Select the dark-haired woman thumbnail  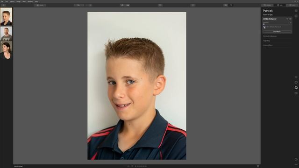click(6, 50)
